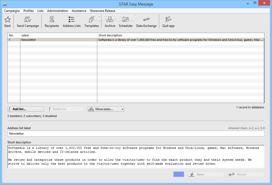The width and height of the screenshot is (272, 185).
Task: Open the Campaigns menu
Action: (x=12, y=11)
